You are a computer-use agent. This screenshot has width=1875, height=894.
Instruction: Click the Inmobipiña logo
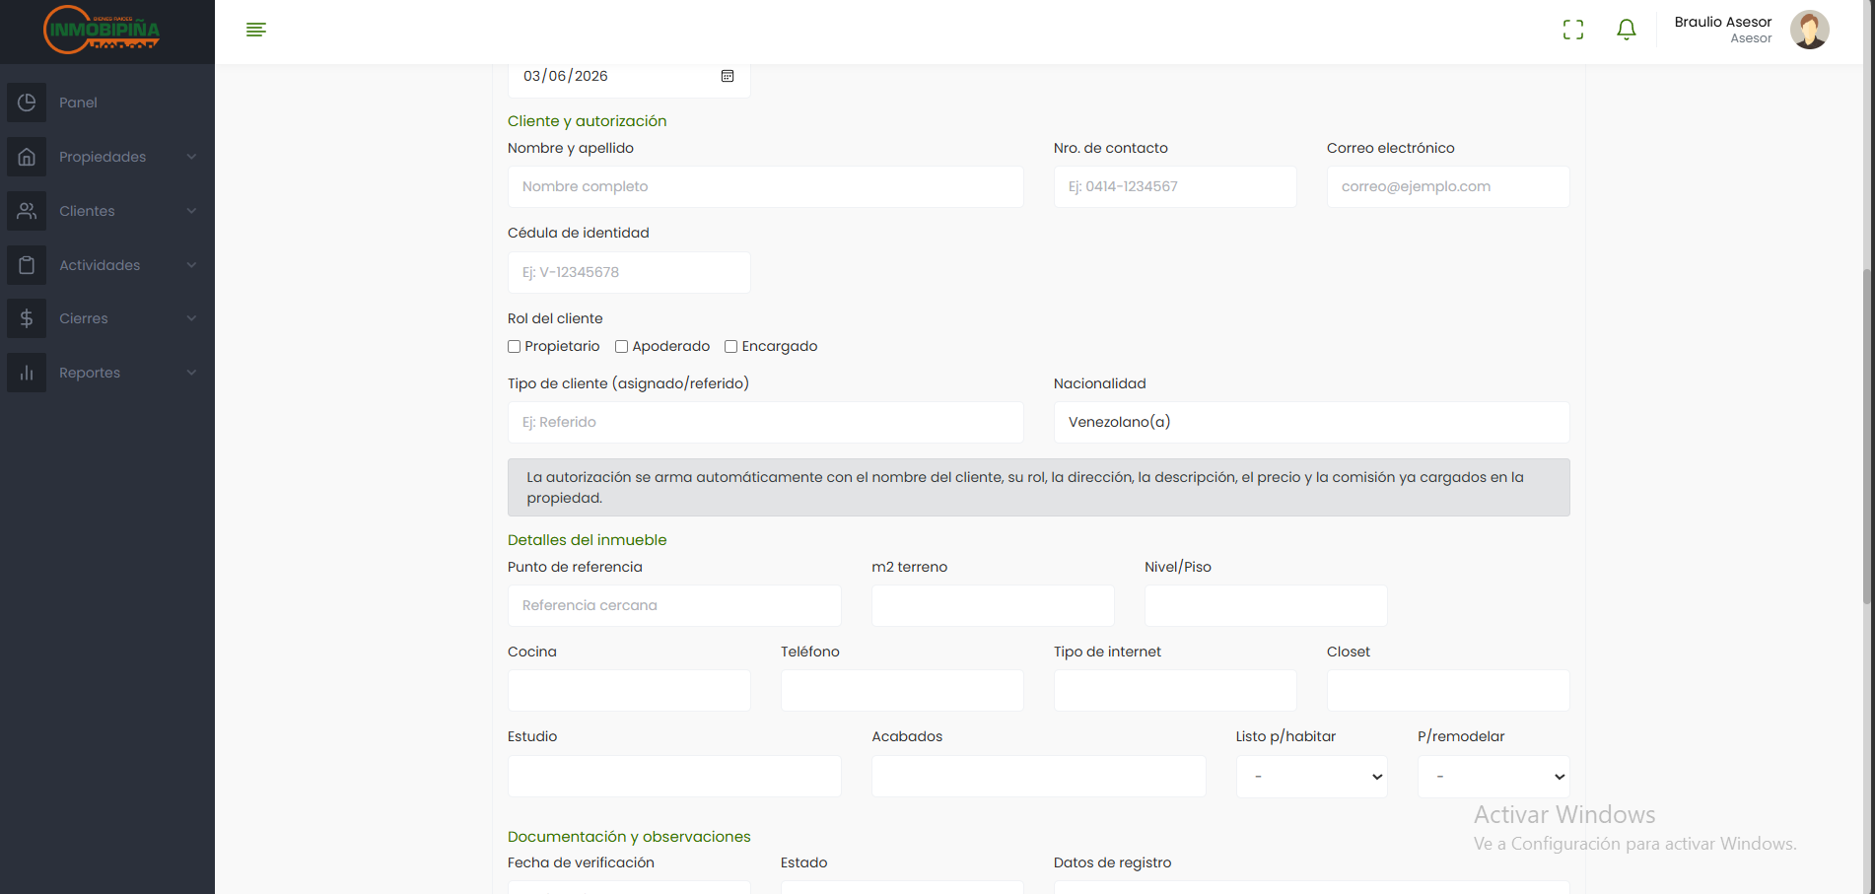102,30
